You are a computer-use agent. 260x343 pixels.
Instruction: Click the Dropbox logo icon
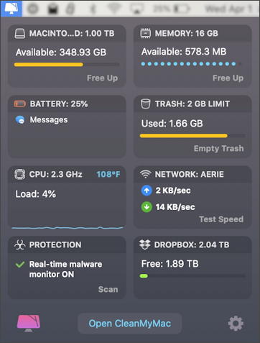pos(145,244)
